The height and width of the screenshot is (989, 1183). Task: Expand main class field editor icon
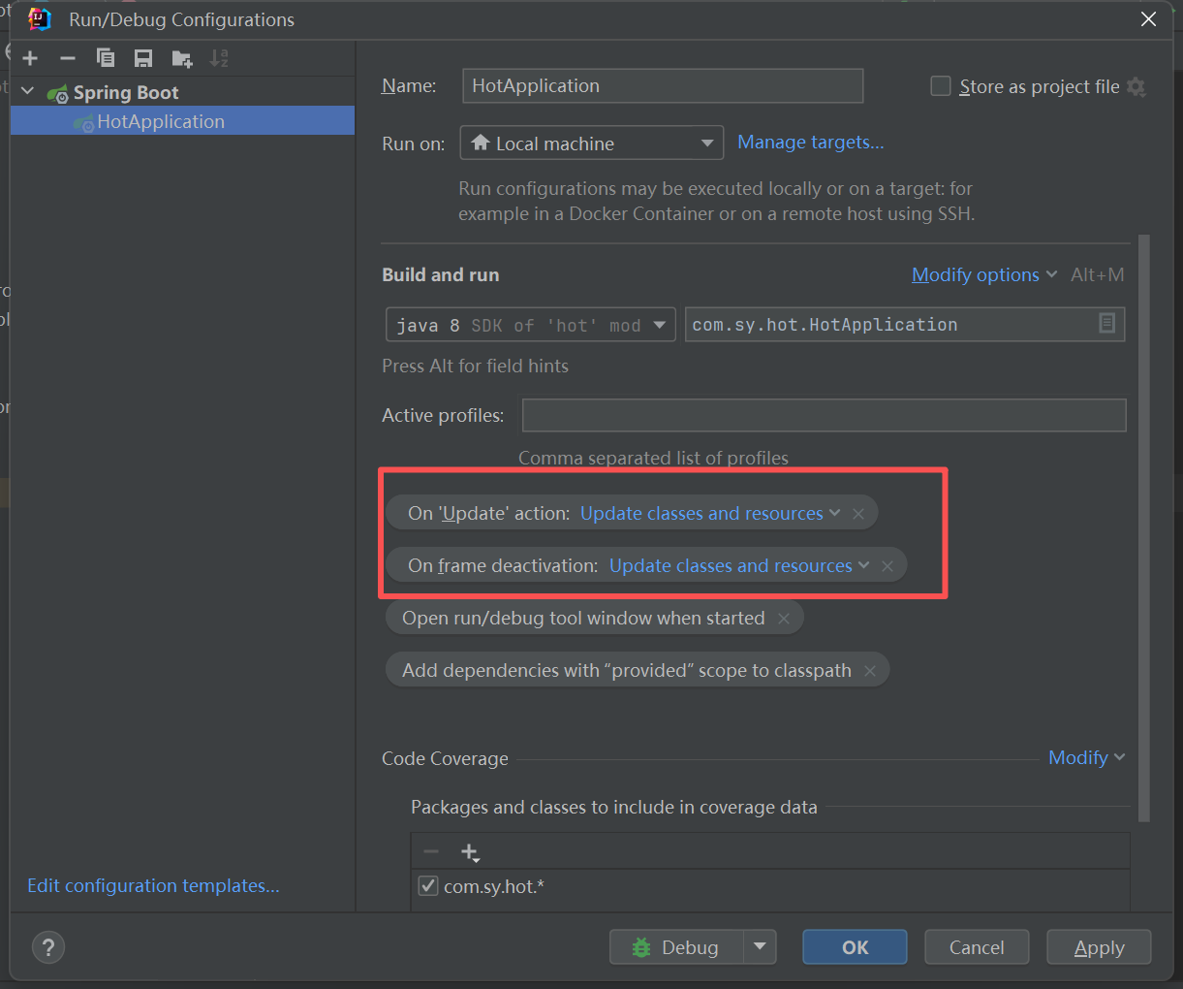coord(1106,324)
